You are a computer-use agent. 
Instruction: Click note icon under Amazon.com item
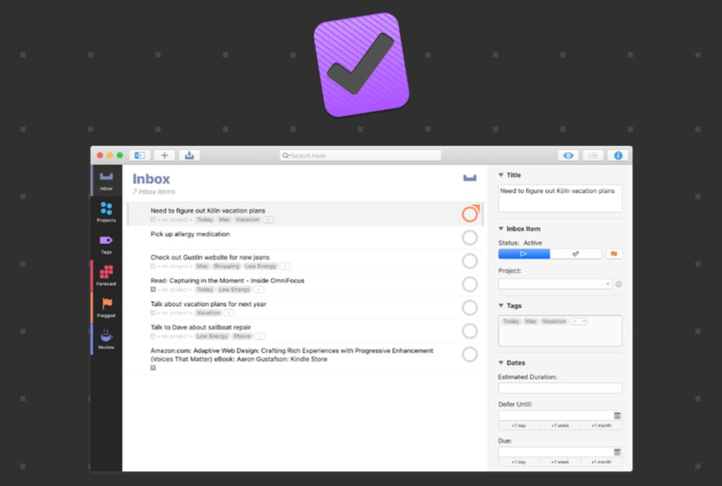tap(153, 368)
